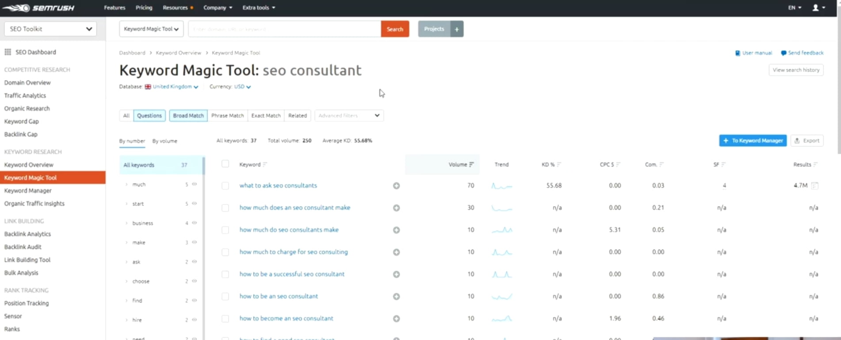Screen dimensions: 841x340
Task: Switch to By volume grouping tab
Action: 164,141
